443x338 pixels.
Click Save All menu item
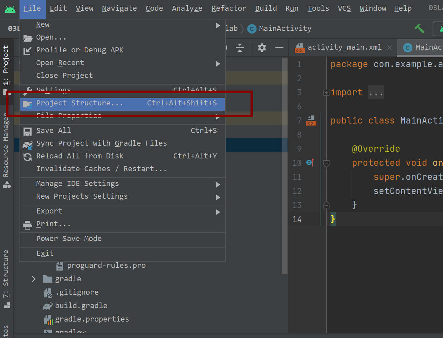click(x=123, y=131)
